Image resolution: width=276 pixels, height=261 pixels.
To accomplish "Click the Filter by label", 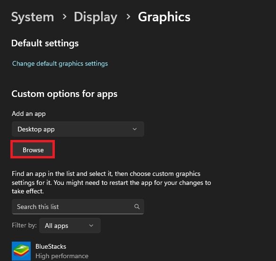I will click(x=24, y=226).
